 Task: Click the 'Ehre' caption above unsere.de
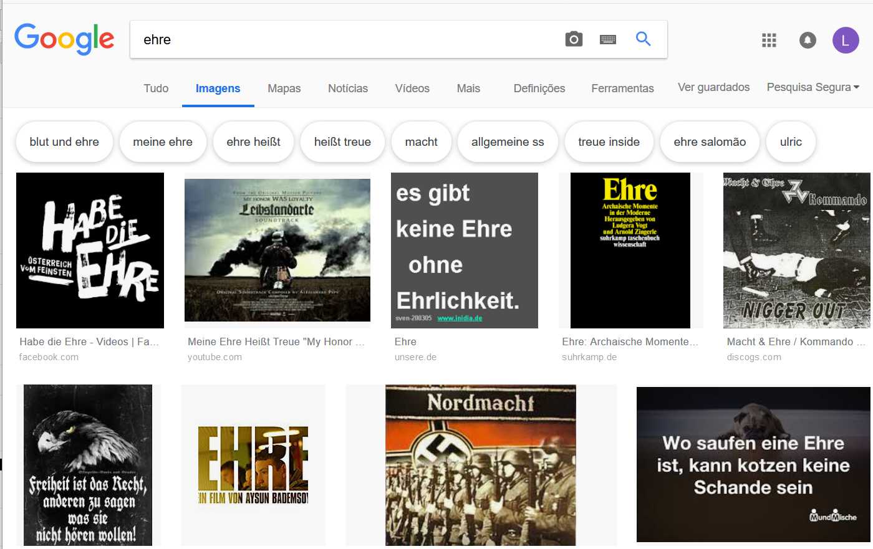(405, 341)
